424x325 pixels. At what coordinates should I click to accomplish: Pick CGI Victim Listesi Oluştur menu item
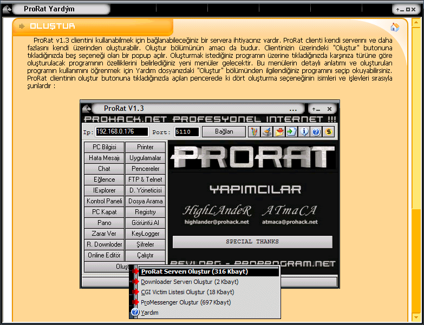187,292
